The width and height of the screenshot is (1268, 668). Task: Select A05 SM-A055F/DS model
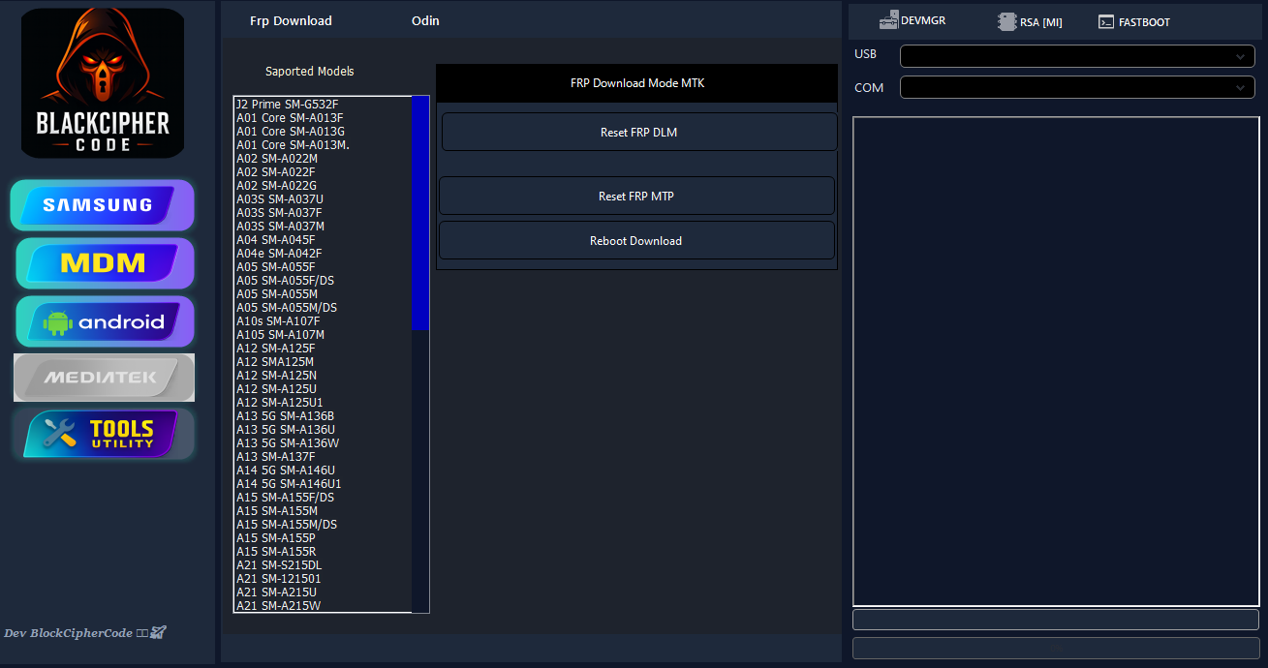coord(286,280)
